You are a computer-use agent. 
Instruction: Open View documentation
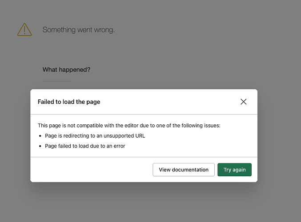click(184, 170)
